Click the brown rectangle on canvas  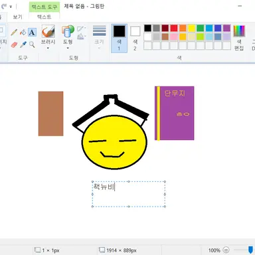tap(50, 114)
